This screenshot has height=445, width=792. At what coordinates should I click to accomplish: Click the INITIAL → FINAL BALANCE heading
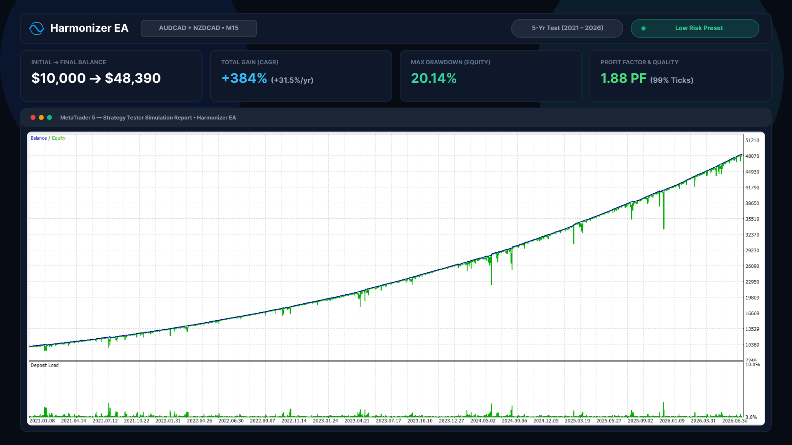tap(68, 62)
